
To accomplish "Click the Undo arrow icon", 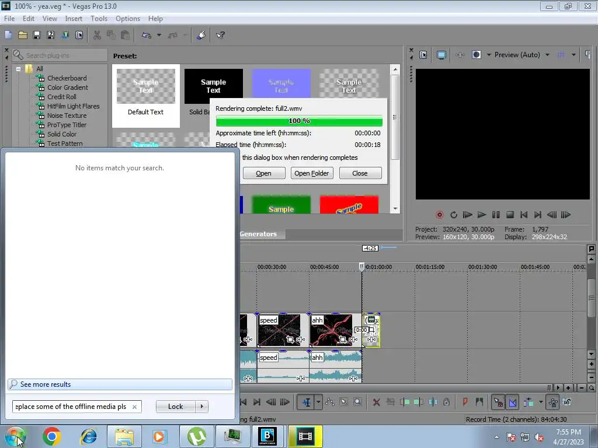I will click(147, 36).
